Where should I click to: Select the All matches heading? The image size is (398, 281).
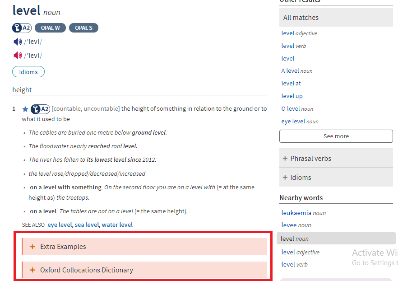301,18
